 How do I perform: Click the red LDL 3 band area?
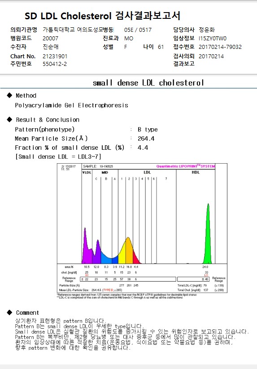tap(136, 258)
